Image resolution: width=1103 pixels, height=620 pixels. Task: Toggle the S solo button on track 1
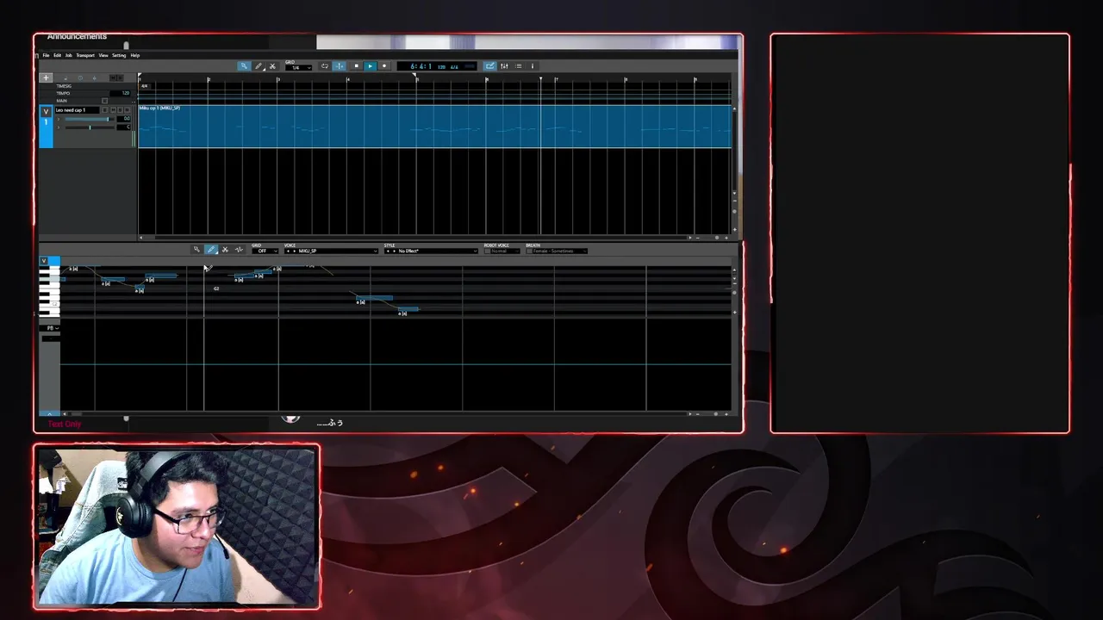click(x=120, y=110)
